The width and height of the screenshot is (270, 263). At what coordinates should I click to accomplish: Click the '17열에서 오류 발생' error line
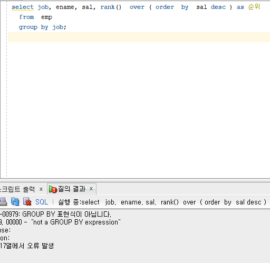27,246
